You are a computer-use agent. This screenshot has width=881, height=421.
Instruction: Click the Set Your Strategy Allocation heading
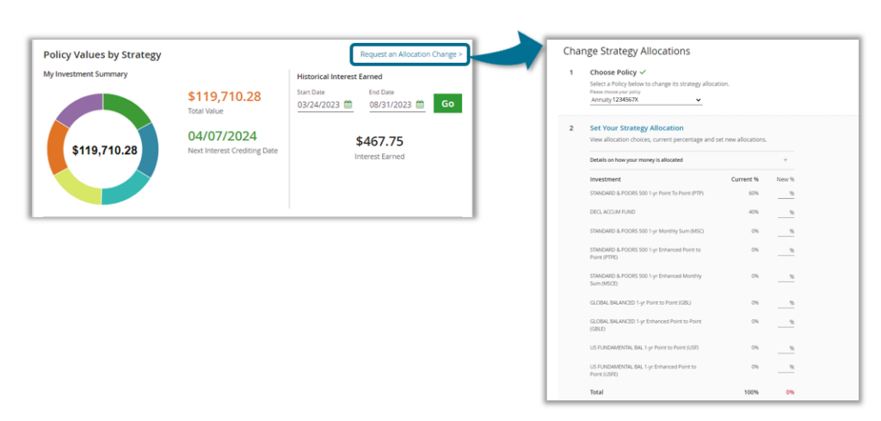pos(636,127)
